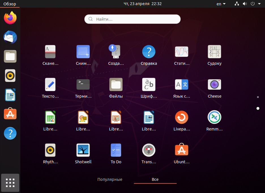Viewport: 265px width, 193px height.
Task: Open LibreOffice Writer in the grid
Action: (149, 117)
